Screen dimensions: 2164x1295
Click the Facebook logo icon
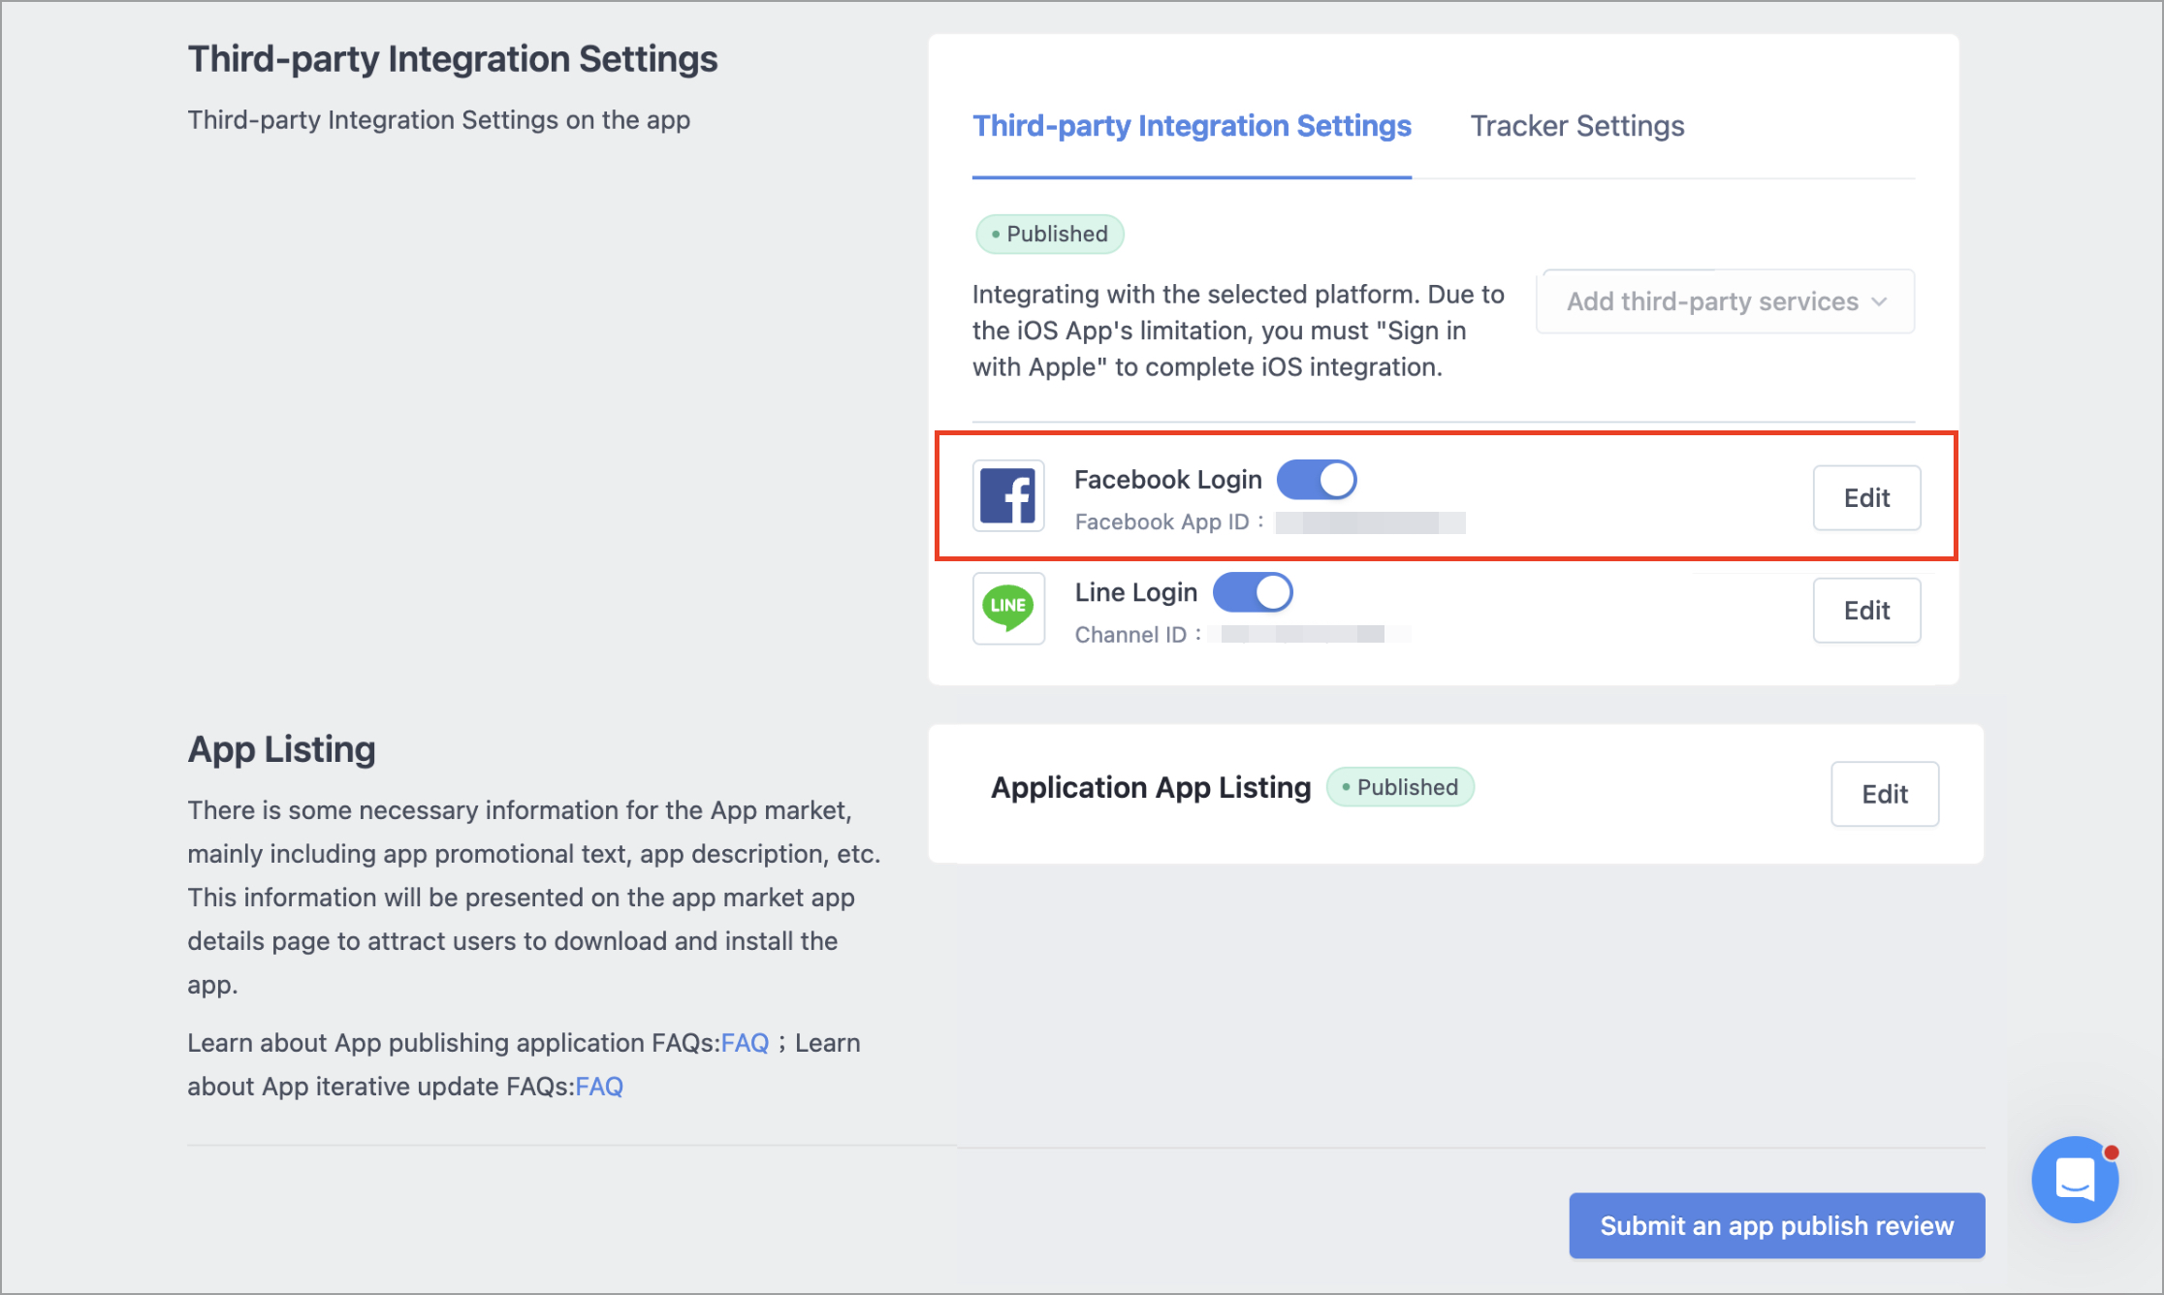click(x=1008, y=496)
